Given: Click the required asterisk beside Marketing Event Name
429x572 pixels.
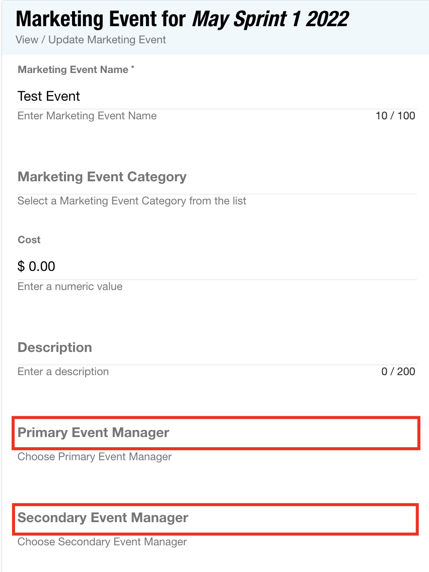Looking at the screenshot, I should [133, 68].
